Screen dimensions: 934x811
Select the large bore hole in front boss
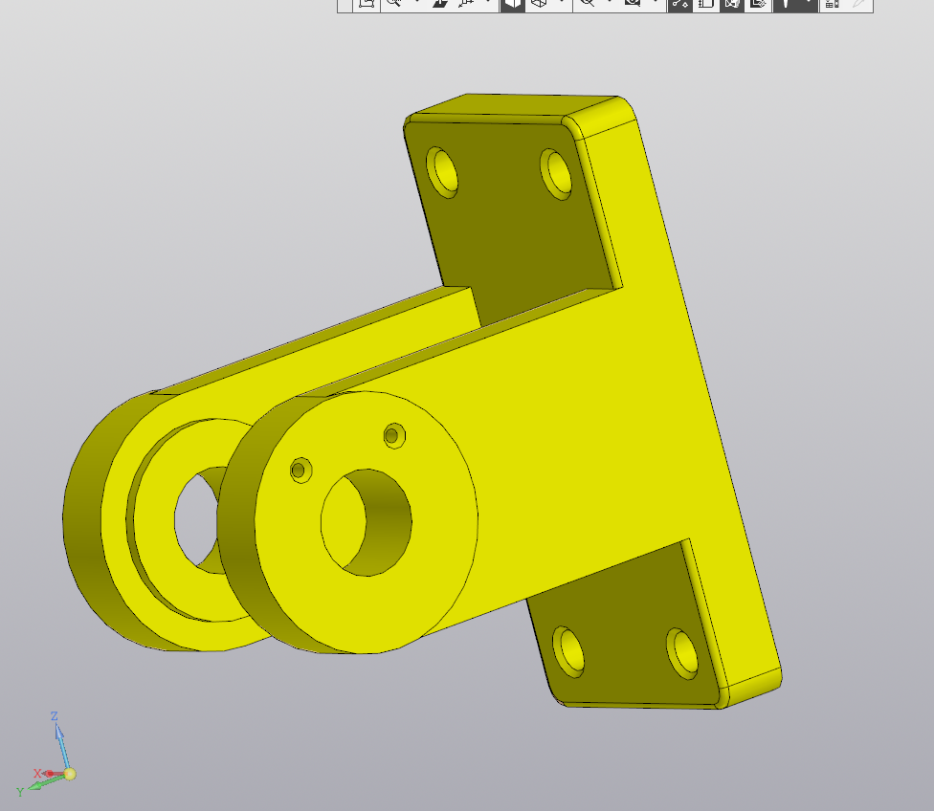(367, 522)
